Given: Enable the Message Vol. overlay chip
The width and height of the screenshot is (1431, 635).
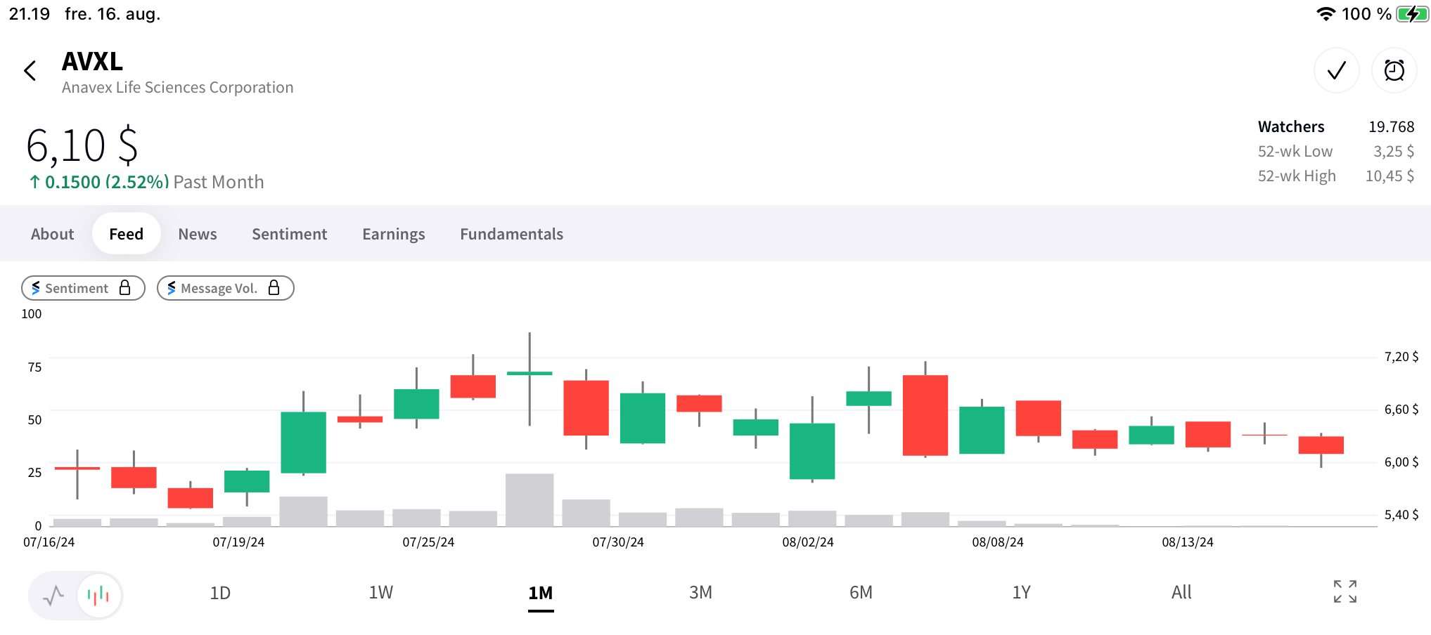Looking at the screenshot, I should [225, 288].
